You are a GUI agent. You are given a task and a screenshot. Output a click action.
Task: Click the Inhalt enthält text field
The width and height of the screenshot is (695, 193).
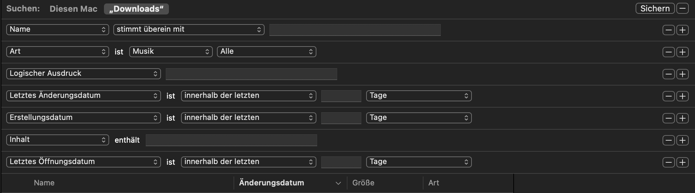point(231,140)
